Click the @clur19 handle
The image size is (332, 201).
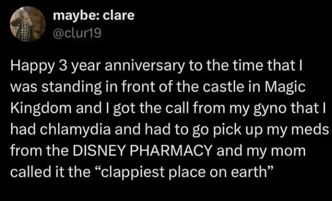pos(74,33)
